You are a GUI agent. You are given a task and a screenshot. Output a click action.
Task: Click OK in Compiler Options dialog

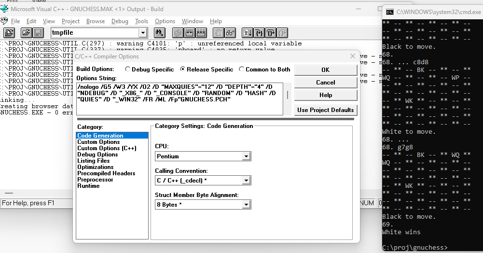coord(326,70)
